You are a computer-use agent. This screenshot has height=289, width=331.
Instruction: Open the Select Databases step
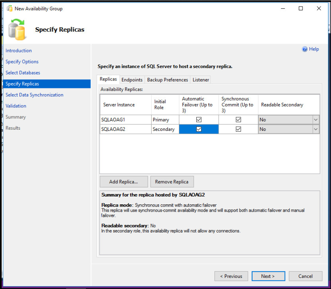click(x=22, y=73)
